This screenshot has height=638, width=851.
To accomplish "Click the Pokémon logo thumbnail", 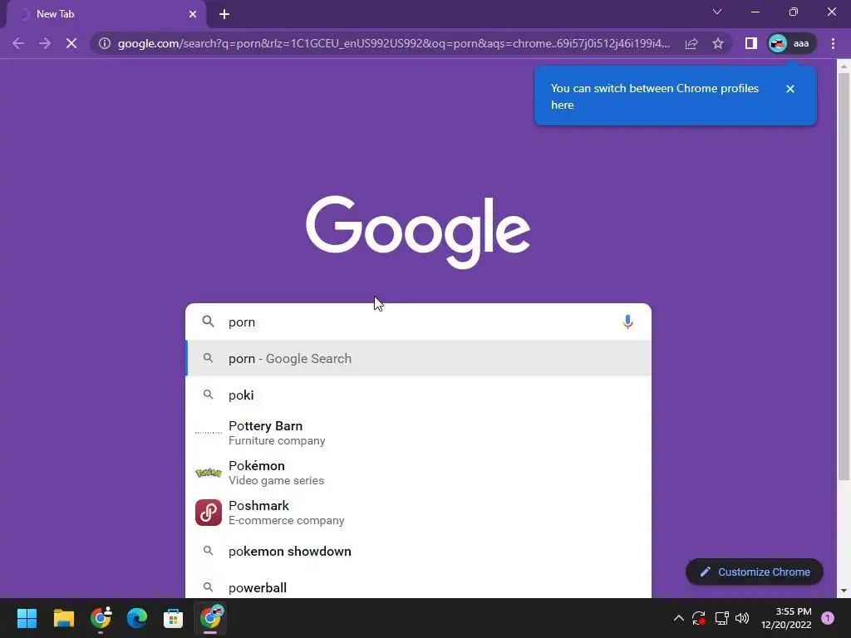I will (209, 473).
